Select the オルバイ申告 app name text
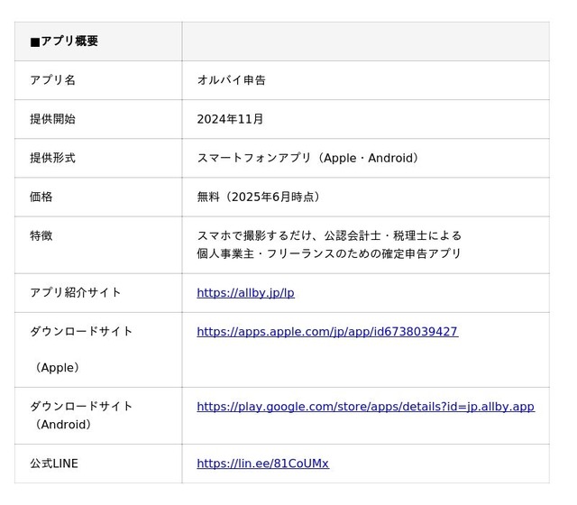The width and height of the screenshot is (577, 505). pyautogui.click(x=231, y=80)
